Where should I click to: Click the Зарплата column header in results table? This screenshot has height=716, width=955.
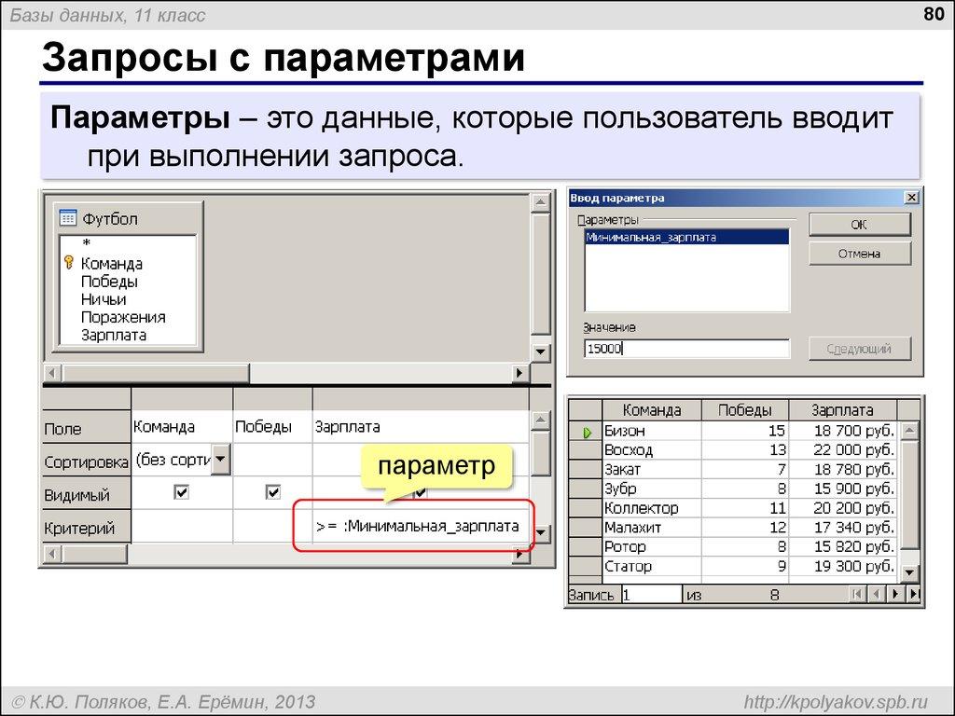(842, 410)
